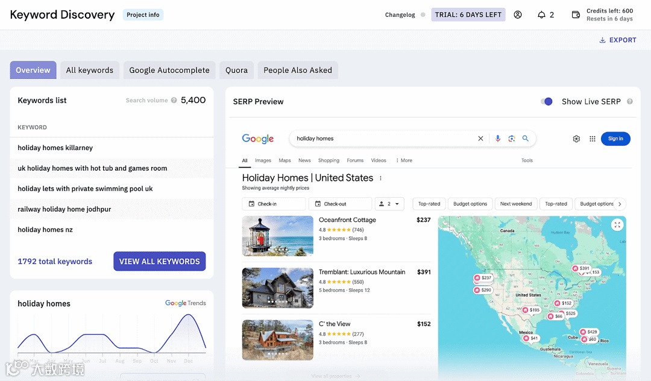Select the Maps tab in SERP preview

click(284, 160)
